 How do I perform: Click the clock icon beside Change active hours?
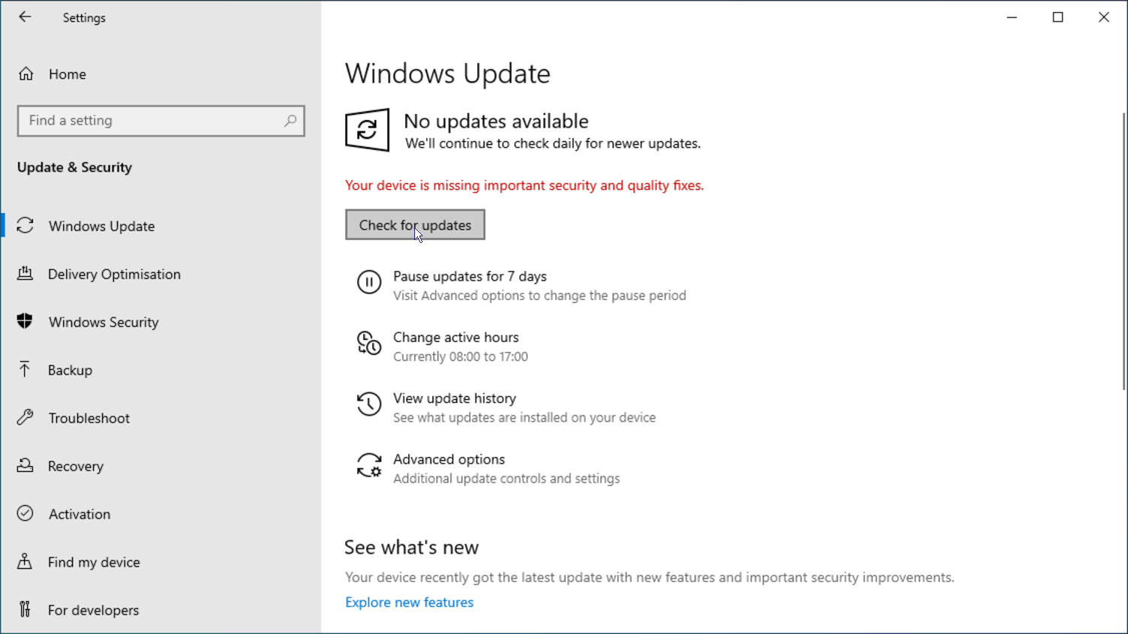pos(368,343)
